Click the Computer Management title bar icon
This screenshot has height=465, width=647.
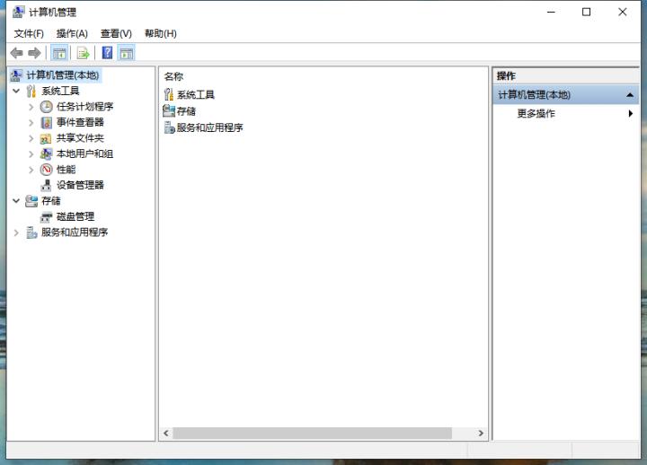pyautogui.click(x=18, y=13)
